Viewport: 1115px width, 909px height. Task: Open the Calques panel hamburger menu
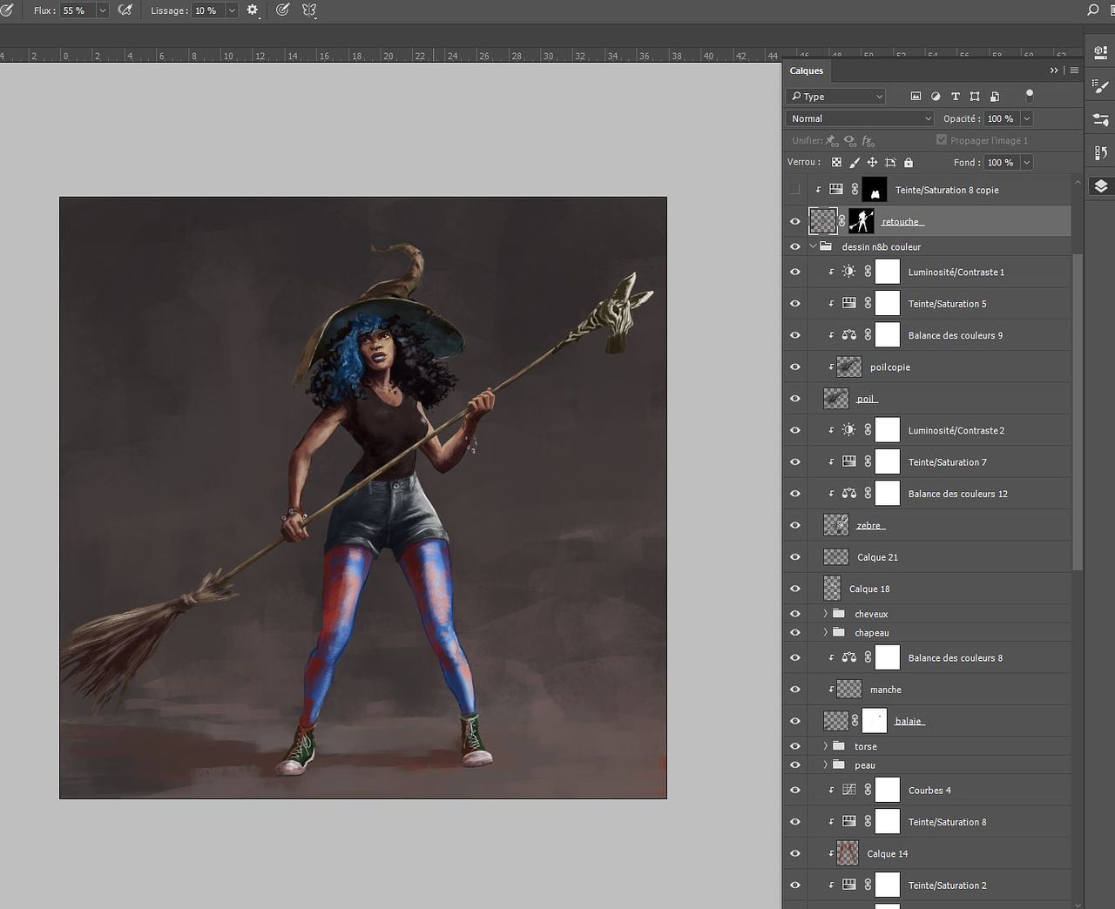[1074, 71]
